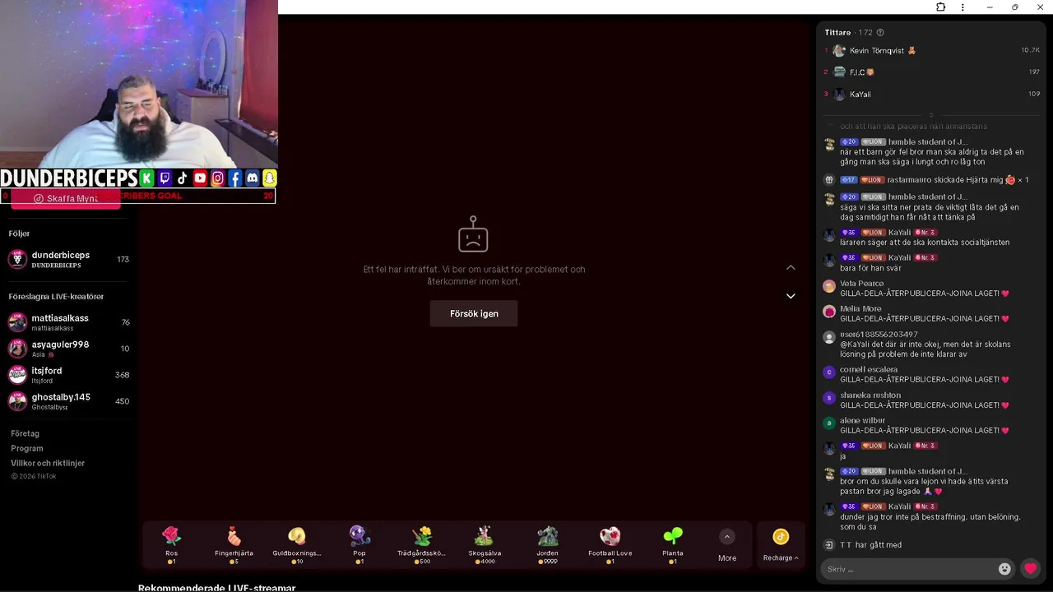
Task: Click F.I.C's ranking avatar
Action: pyautogui.click(x=839, y=72)
